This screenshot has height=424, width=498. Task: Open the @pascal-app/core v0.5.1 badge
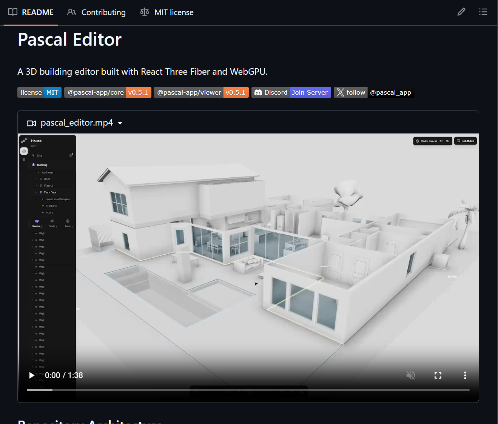click(x=108, y=92)
